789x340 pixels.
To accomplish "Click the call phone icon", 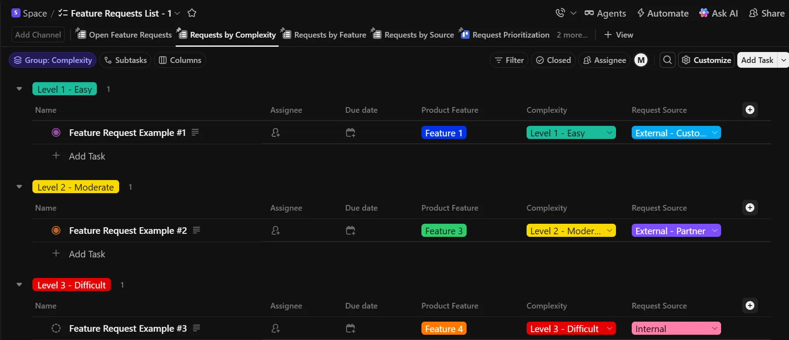I will tap(560, 13).
